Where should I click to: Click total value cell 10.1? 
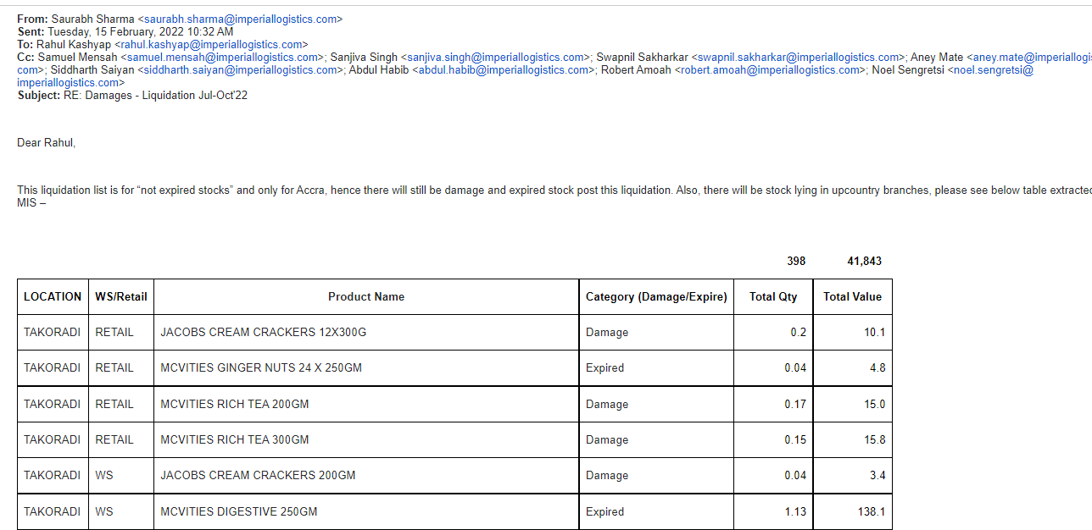(852, 333)
